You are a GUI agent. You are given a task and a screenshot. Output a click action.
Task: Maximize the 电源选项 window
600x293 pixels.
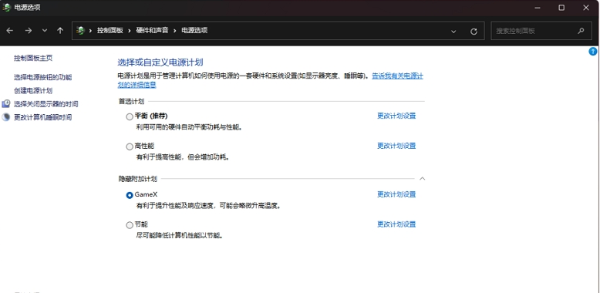[x=561, y=7]
